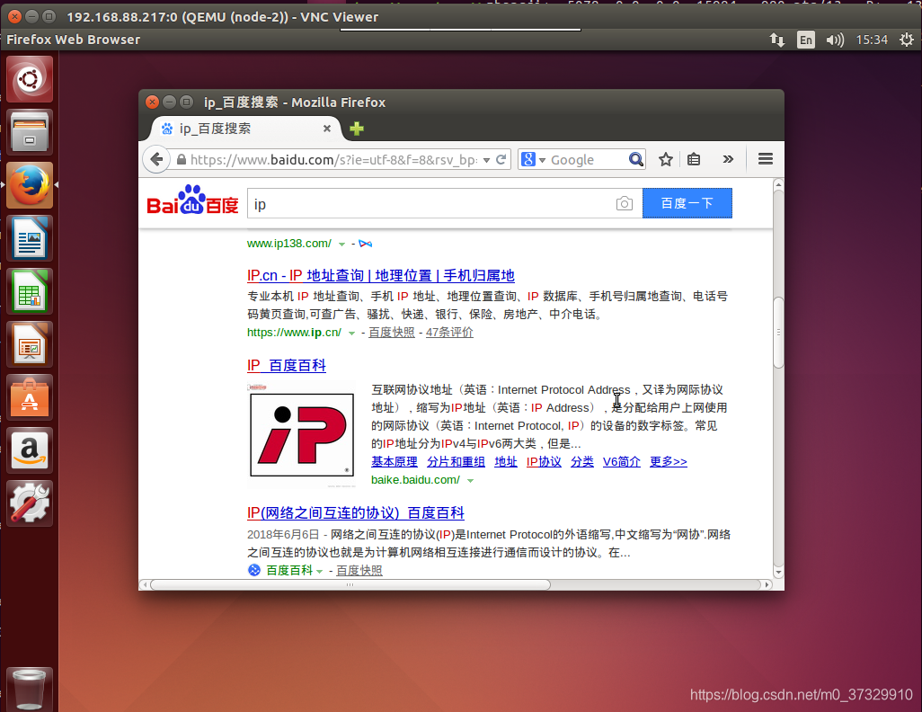The height and width of the screenshot is (712, 922).
Task: Open the IP_百度百科 result title
Action: tap(287, 365)
